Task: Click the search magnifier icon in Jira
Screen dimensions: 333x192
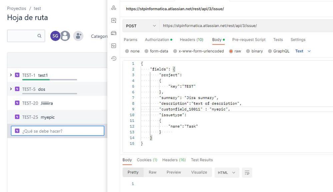Action: click(39, 36)
